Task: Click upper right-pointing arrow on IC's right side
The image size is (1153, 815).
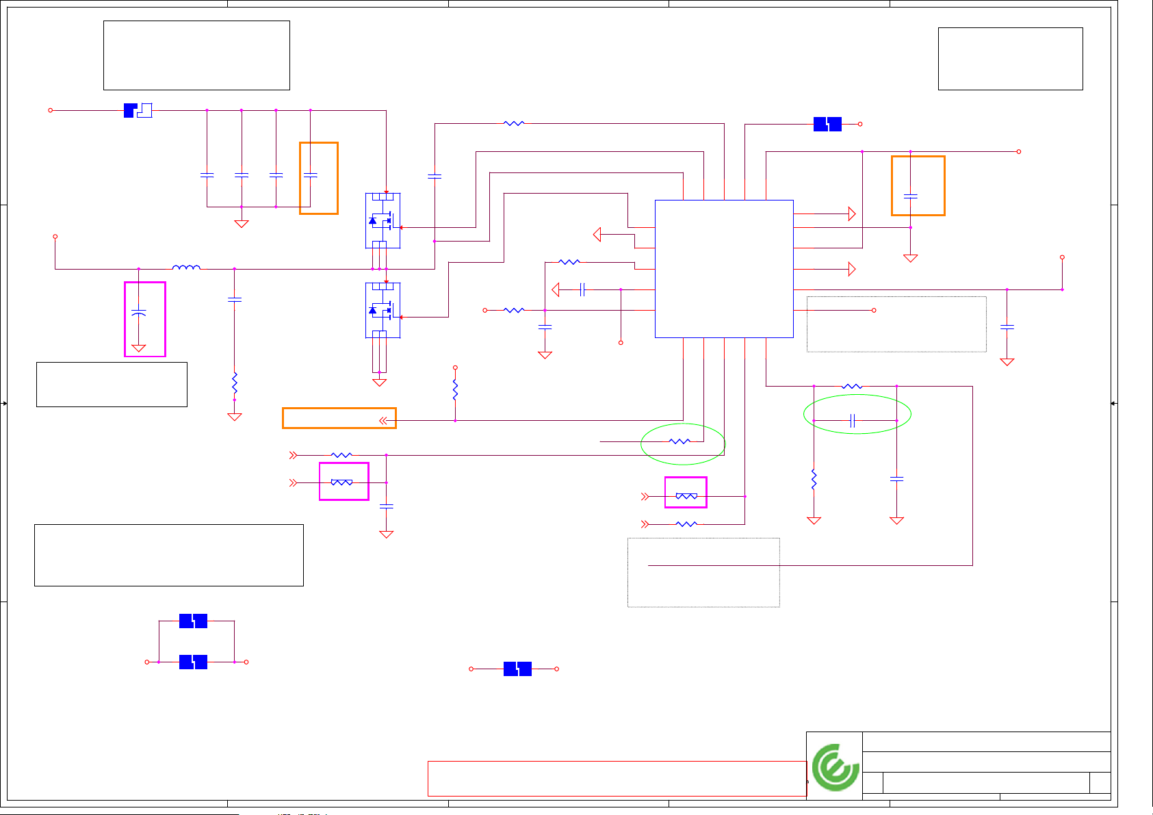Action: pos(852,214)
